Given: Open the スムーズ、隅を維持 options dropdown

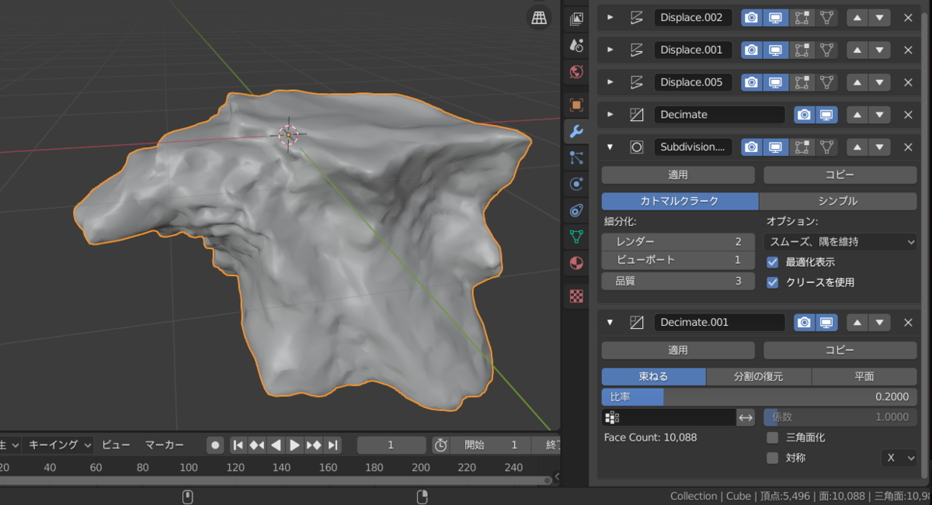Looking at the screenshot, I should click(x=840, y=242).
